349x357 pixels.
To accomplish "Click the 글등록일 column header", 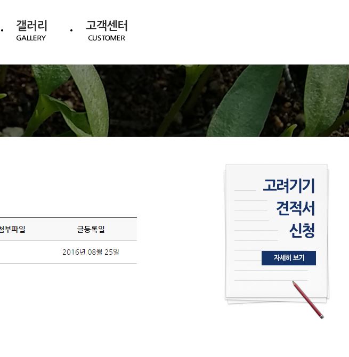I will pos(91,229).
